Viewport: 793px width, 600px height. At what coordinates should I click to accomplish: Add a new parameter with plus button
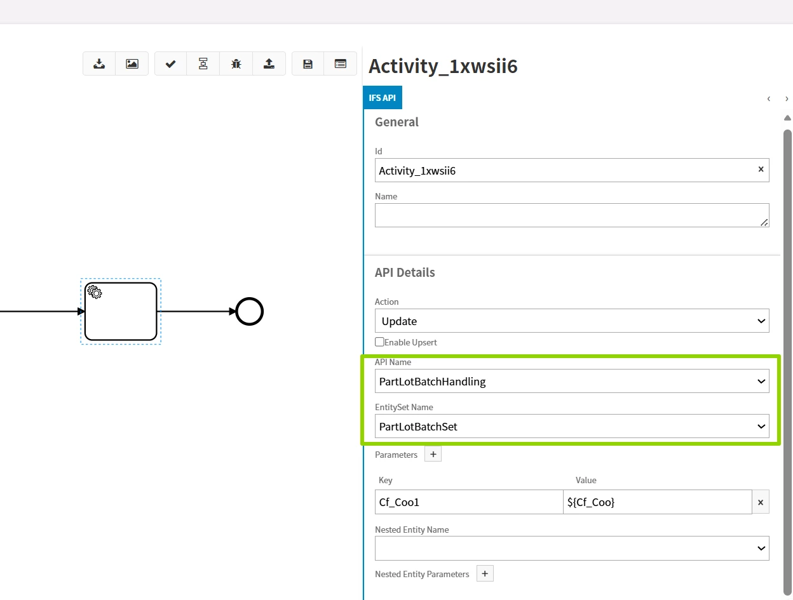point(433,455)
